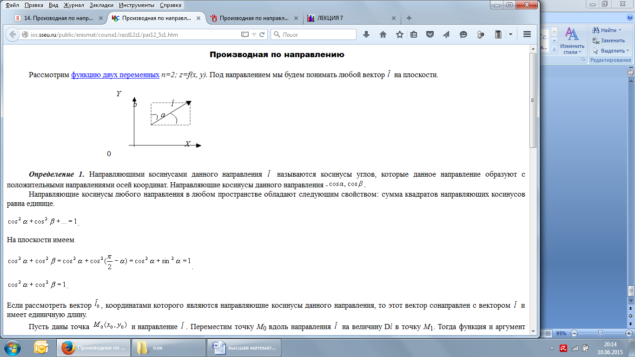Open the Правка menu

(33, 6)
